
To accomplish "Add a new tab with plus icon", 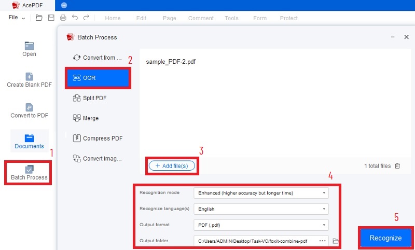I will (x=64, y=5).
